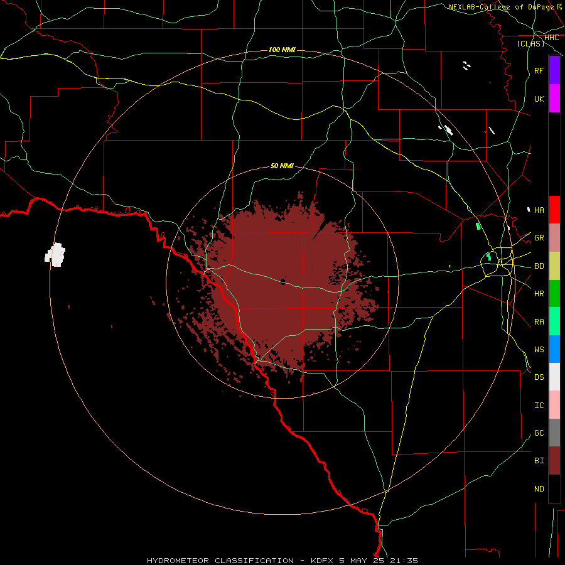Select the dark green HR swatch
565x565 pixels.
[554, 294]
